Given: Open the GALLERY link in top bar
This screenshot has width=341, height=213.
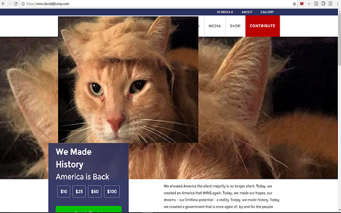Looking at the screenshot, I should [267, 12].
